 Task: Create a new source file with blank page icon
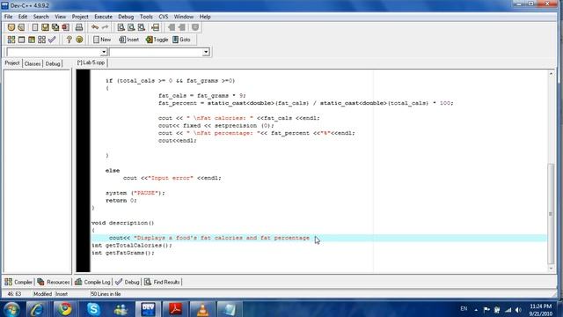[35, 27]
